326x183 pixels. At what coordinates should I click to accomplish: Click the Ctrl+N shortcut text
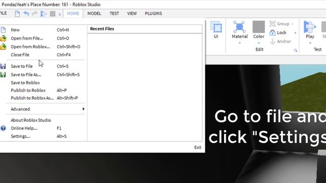pyautogui.click(x=63, y=30)
